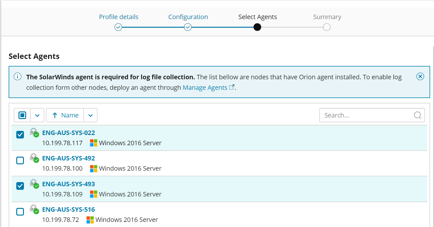This screenshot has height=227, width=434.
Task: Click agent status icon for ENG-AUS-SYS-492
Action: coord(34,158)
